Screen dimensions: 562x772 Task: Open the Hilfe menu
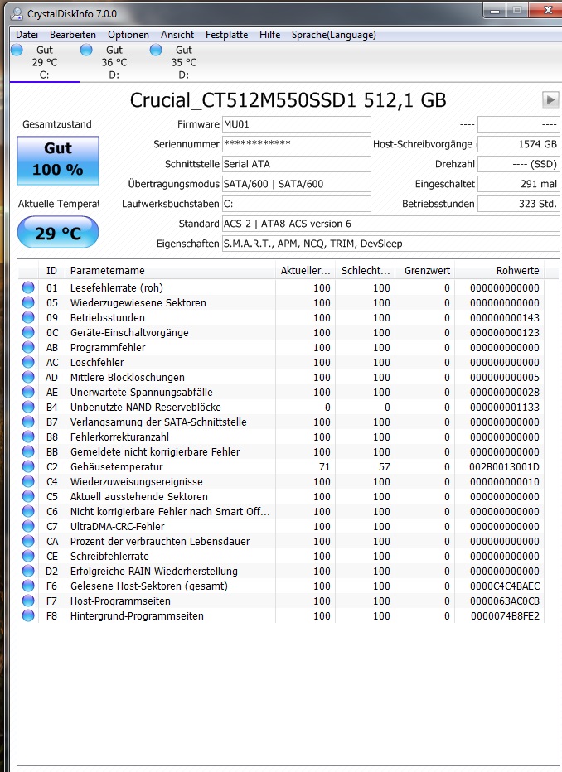269,35
